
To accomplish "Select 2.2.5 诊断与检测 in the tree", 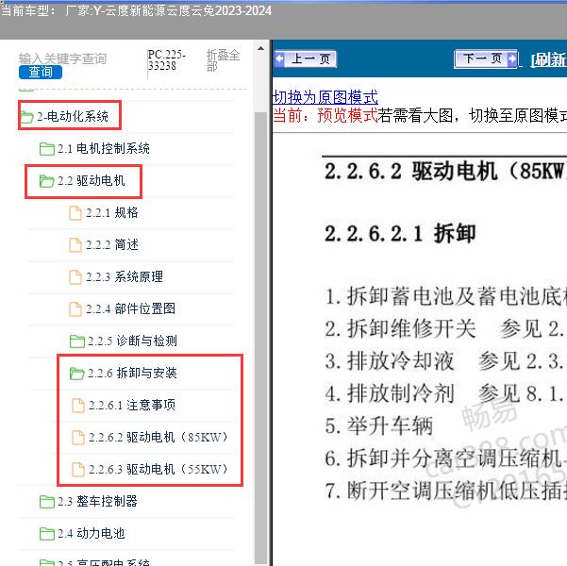I will 132,341.
